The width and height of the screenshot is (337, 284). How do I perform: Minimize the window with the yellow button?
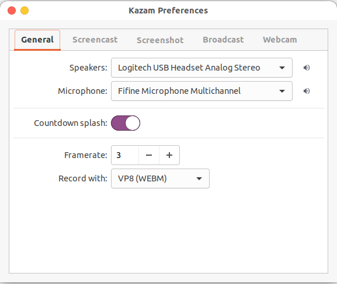coord(25,10)
